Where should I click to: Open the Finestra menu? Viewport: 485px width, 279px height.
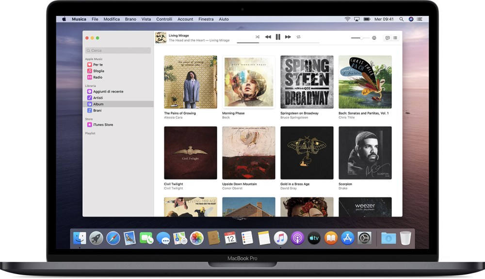coord(206,19)
